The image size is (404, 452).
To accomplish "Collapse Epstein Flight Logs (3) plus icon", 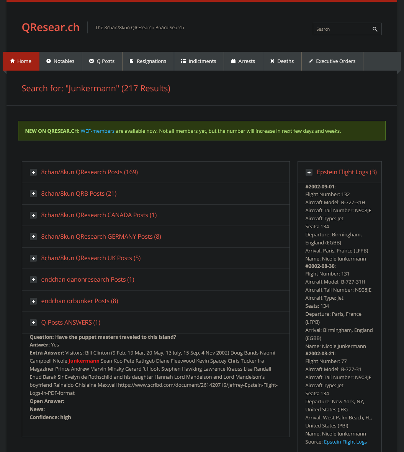I will click(x=309, y=172).
